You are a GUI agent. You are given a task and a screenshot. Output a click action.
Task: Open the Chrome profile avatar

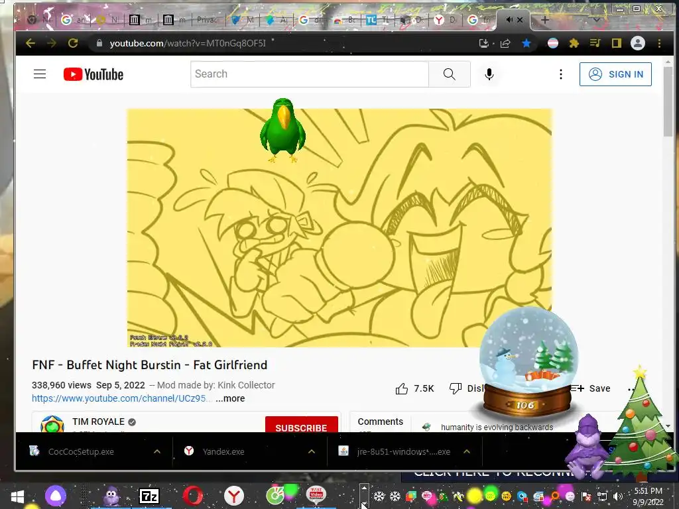pos(638,43)
